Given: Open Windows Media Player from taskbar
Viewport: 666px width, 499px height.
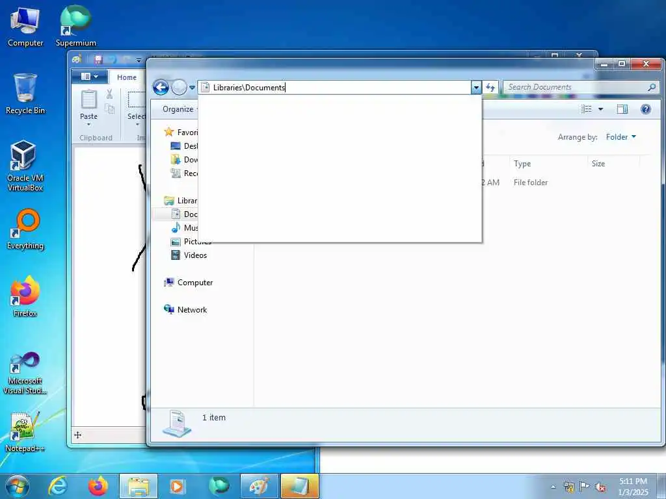Looking at the screenshot, I should (177, 486).
